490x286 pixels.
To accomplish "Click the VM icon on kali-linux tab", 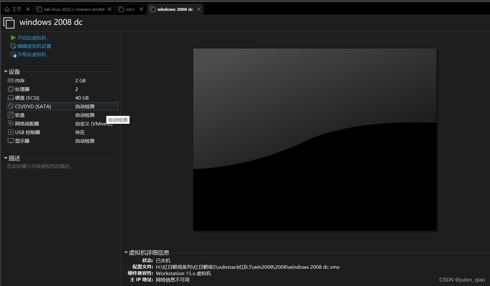I will (39, 9).
